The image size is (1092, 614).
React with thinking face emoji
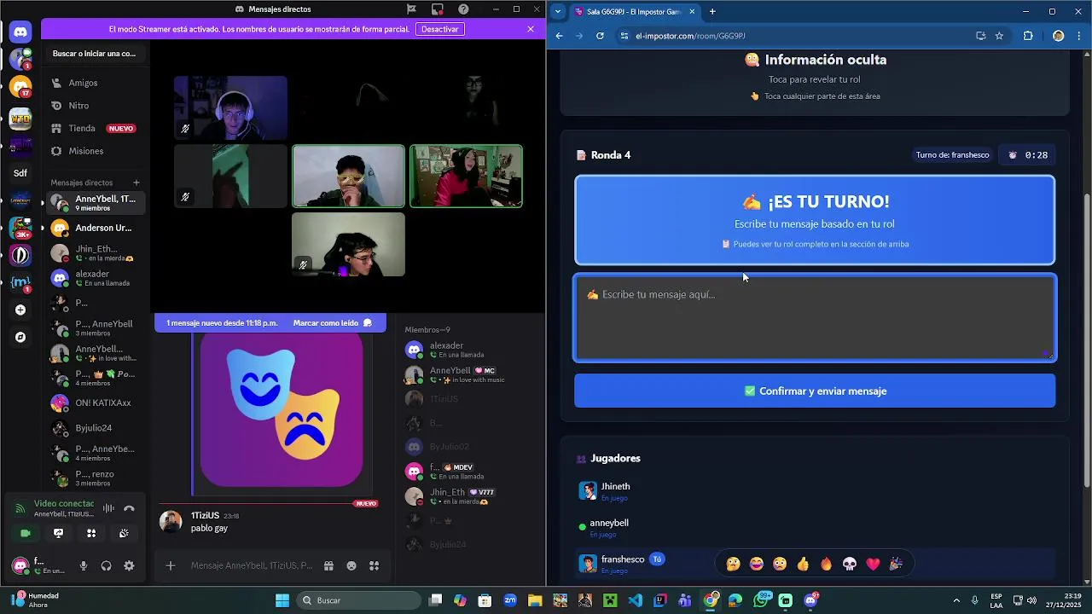(x=733, y=564)
